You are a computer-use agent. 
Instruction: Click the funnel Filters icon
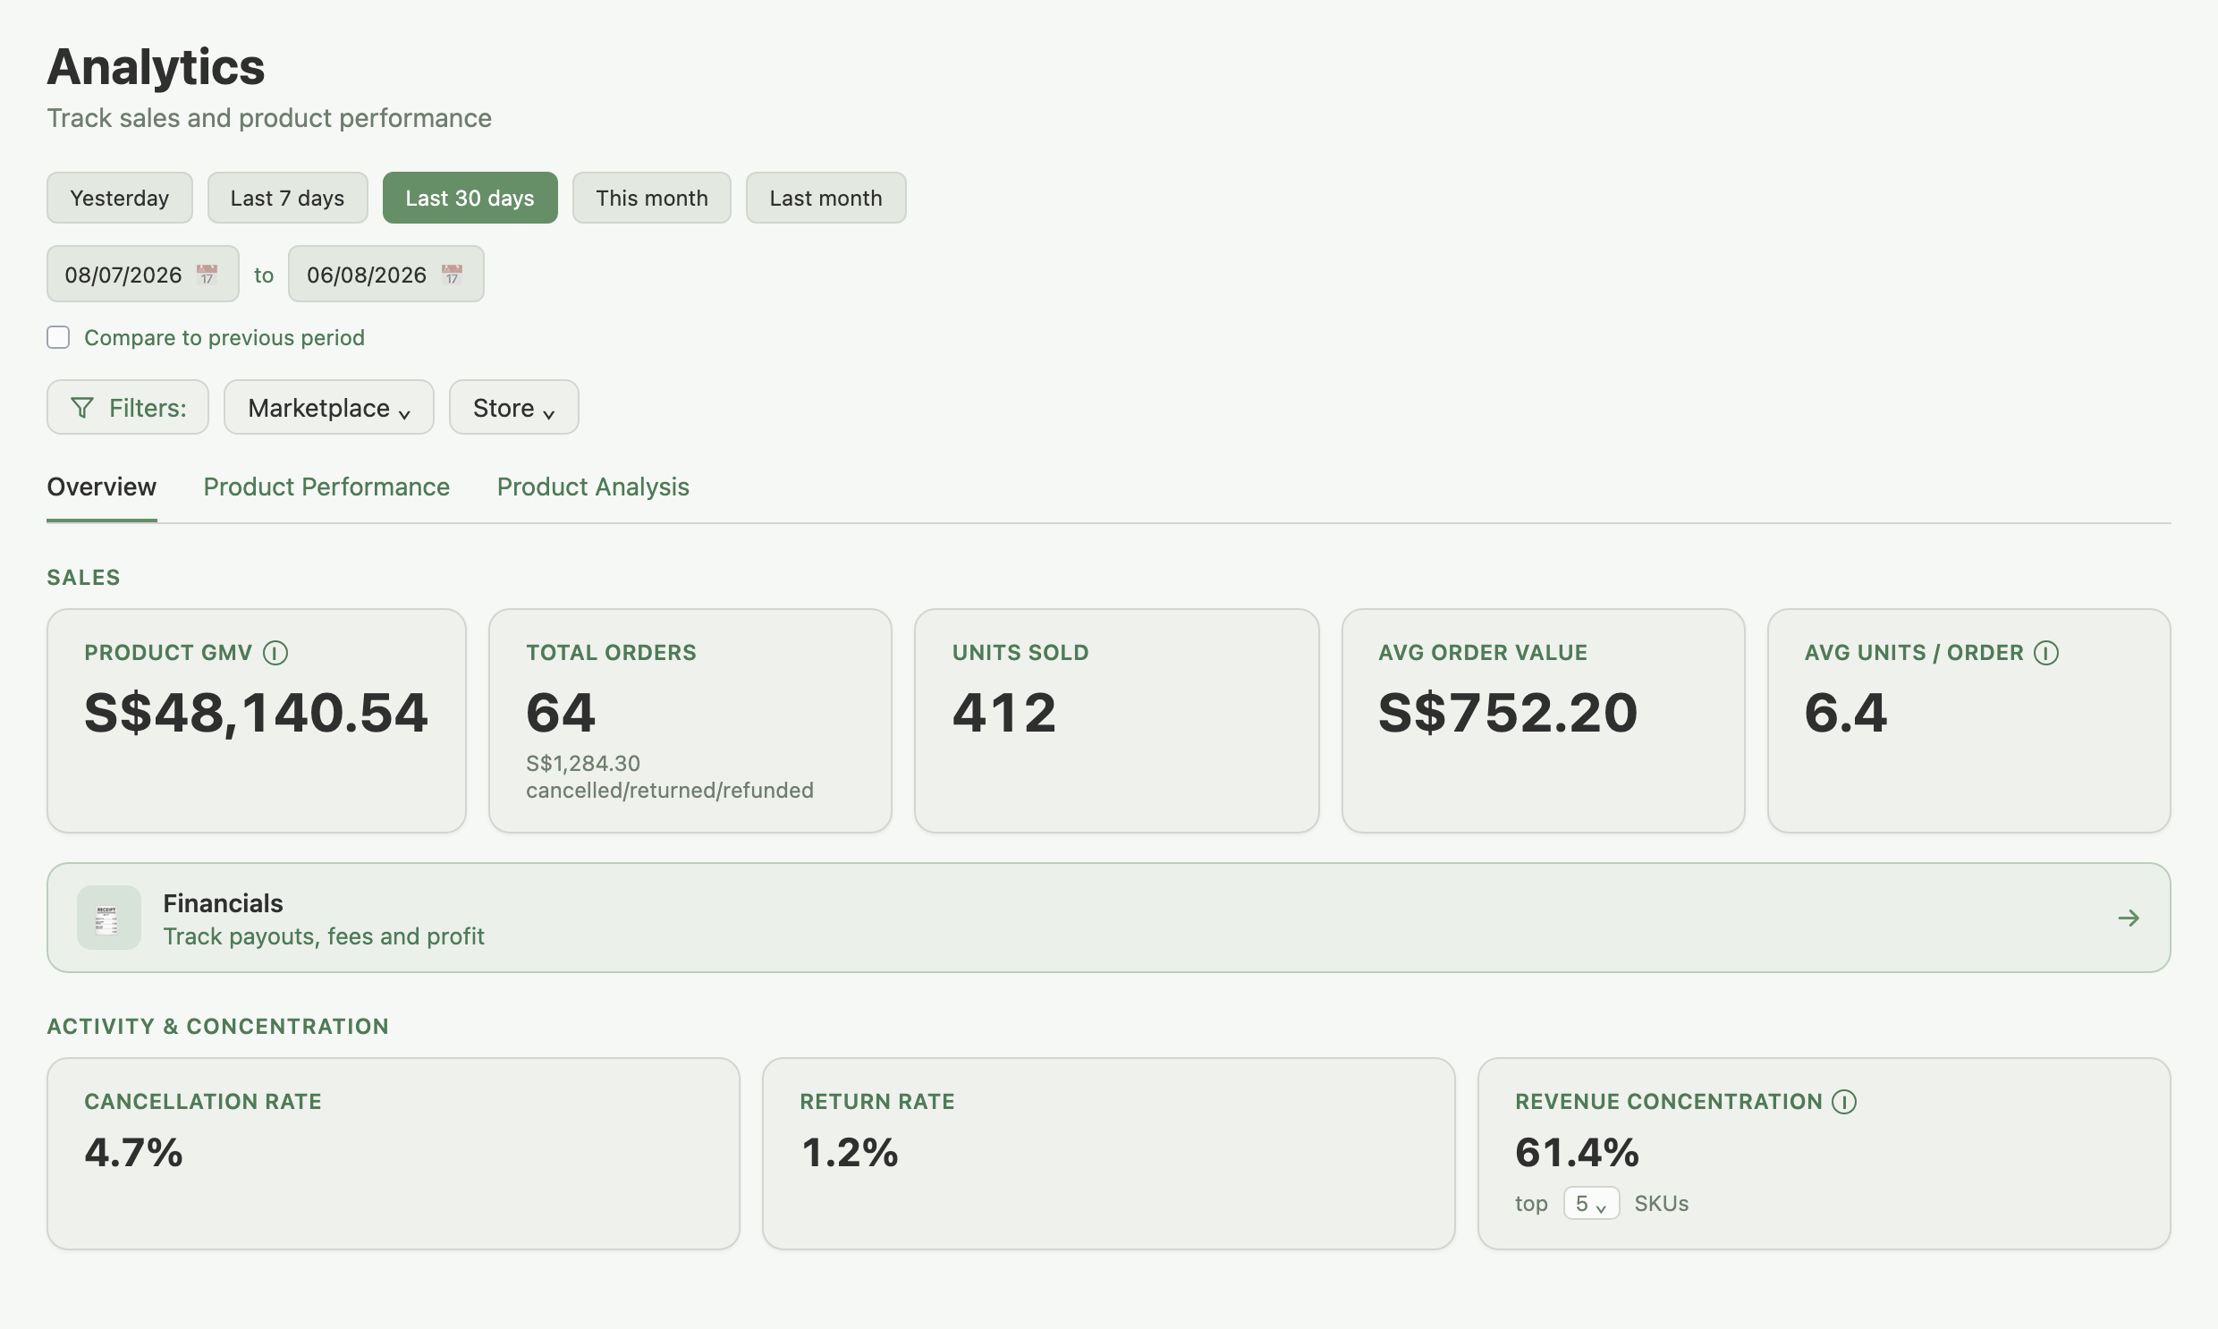81,409
